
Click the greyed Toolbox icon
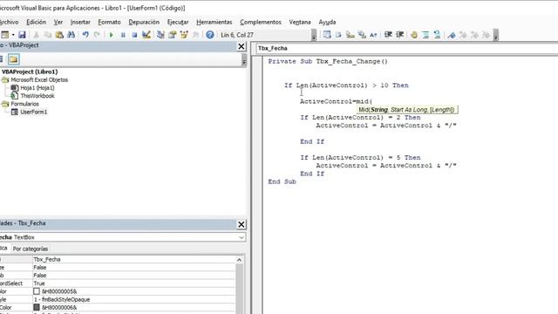[195, 35]
